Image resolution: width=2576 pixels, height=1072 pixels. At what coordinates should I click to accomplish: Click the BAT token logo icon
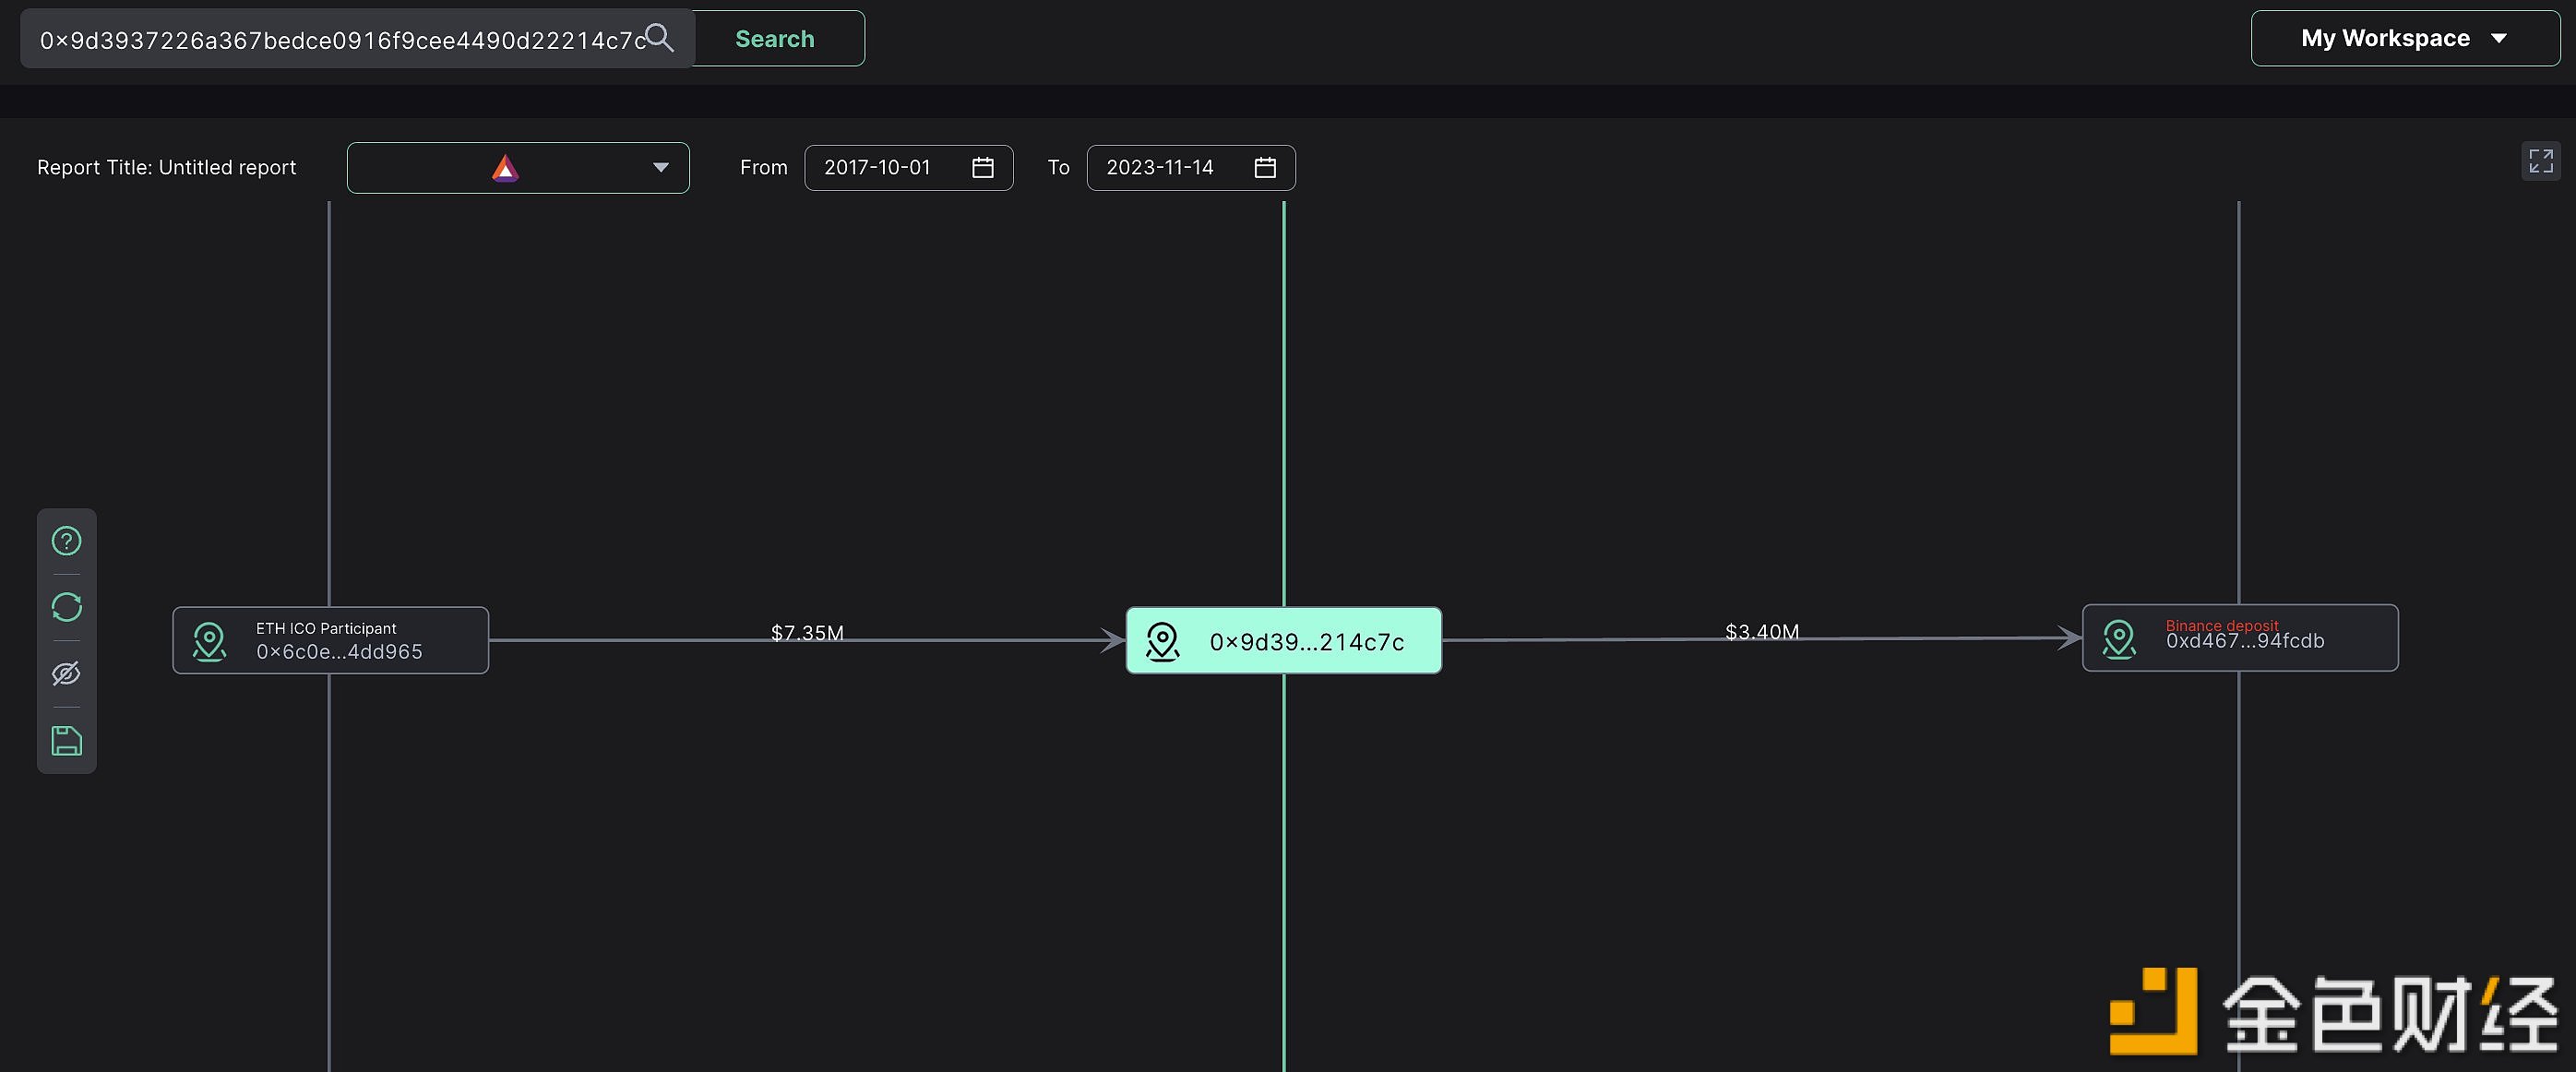tap(505, 168)
